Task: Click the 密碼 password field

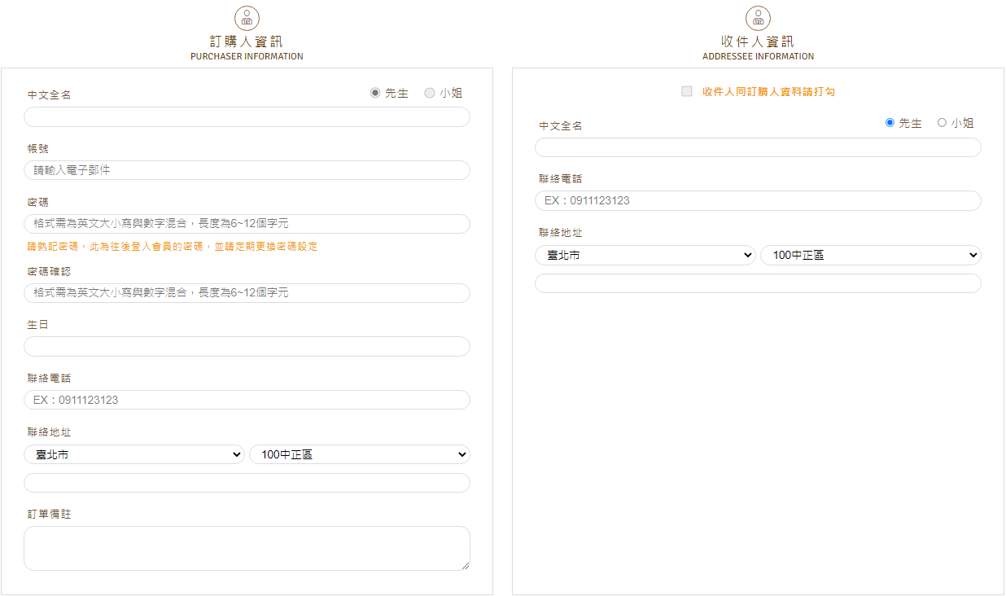Action: coord(247,224)
